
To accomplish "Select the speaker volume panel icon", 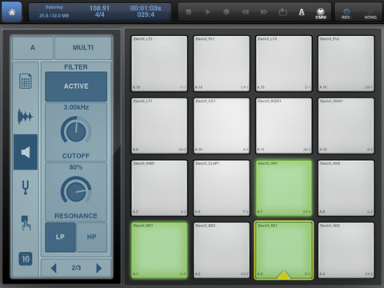I will (26, 152).
